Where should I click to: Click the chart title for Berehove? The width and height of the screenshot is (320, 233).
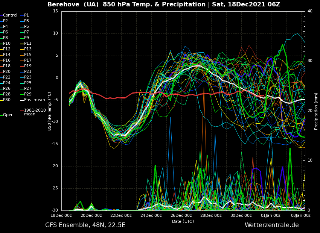tap(164, 5)
